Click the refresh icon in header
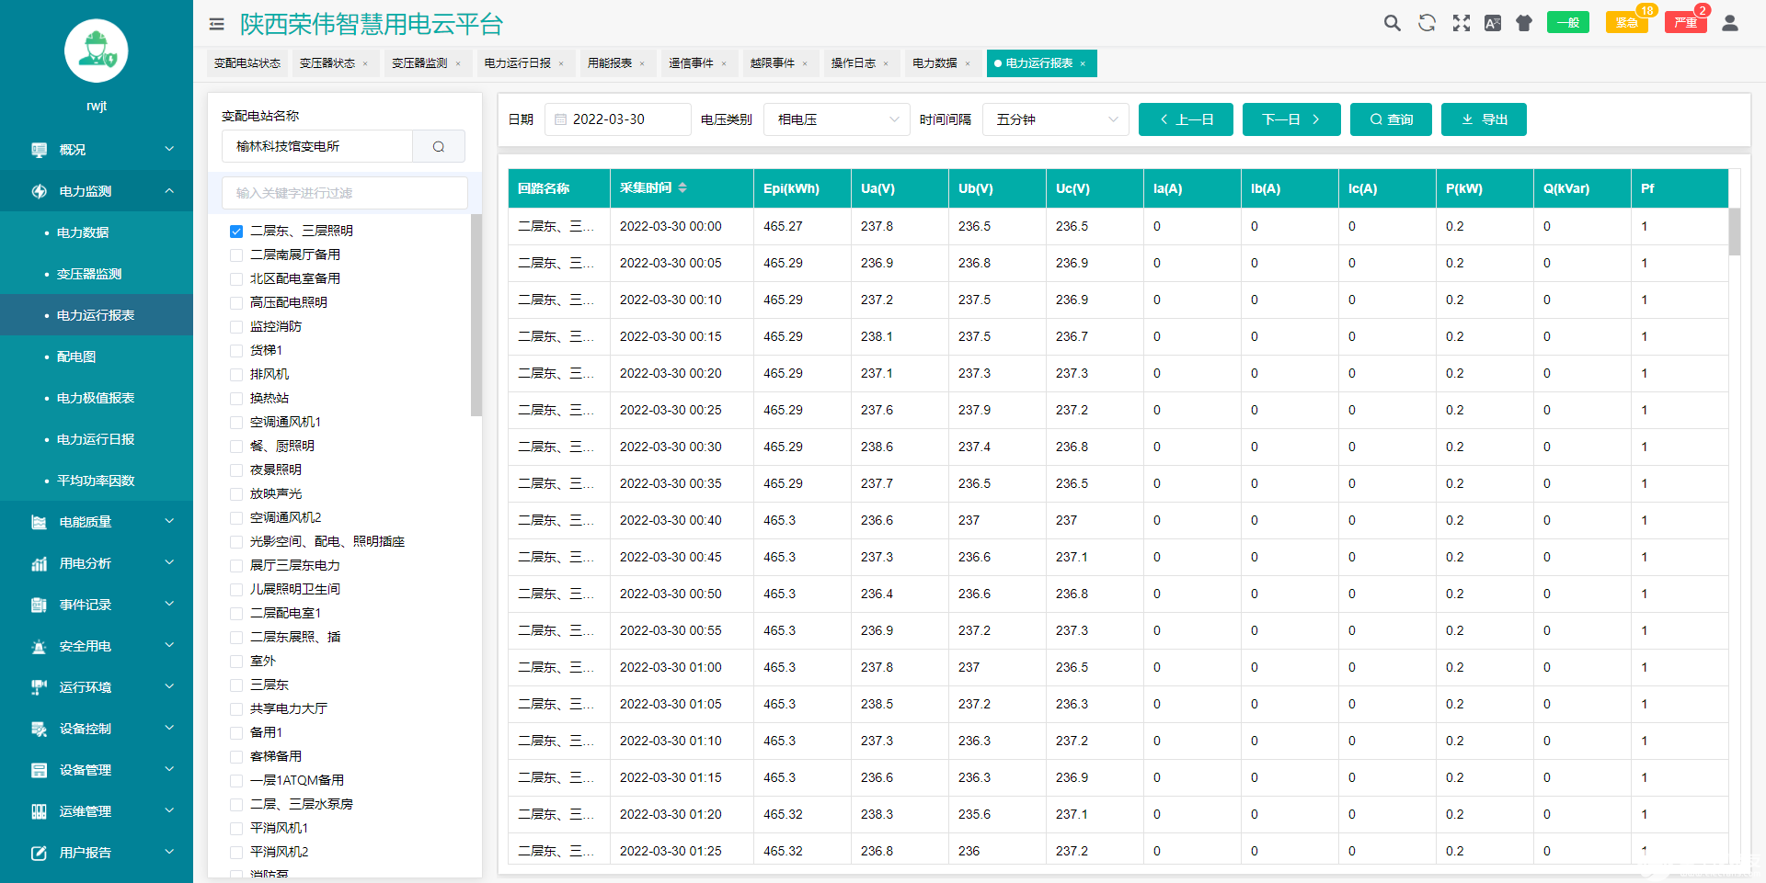 1427,23
